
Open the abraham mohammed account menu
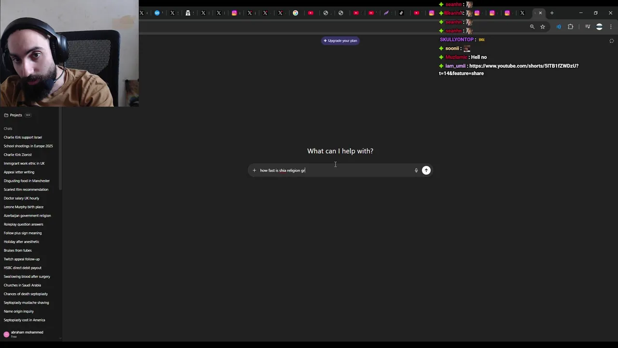24,334
